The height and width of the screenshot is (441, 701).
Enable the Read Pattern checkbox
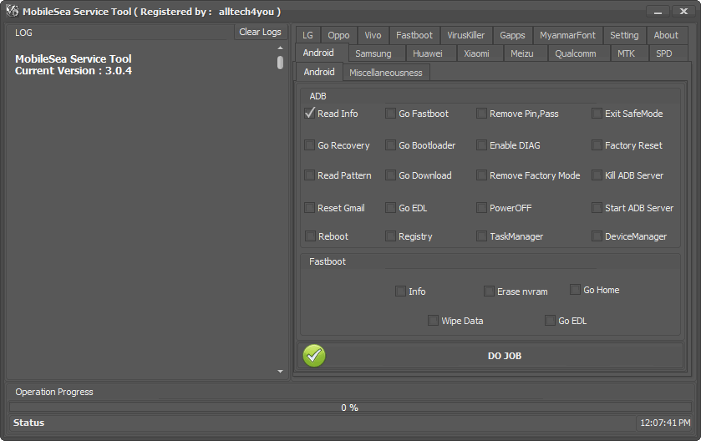[x=309, y=175]
